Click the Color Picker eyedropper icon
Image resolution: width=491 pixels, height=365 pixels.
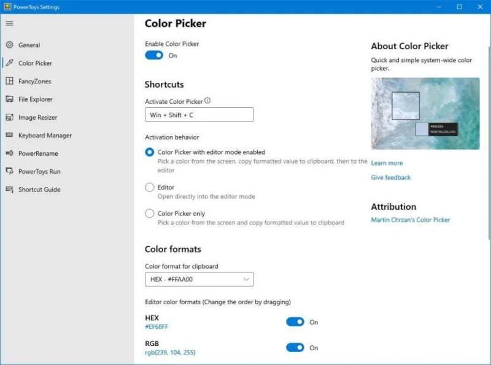[x=9, y=63]
